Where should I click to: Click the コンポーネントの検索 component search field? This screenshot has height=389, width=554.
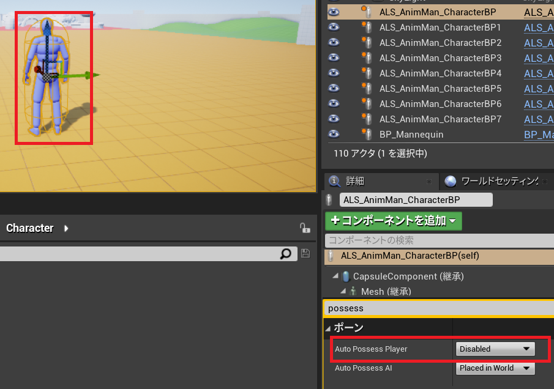click(439, 240)
